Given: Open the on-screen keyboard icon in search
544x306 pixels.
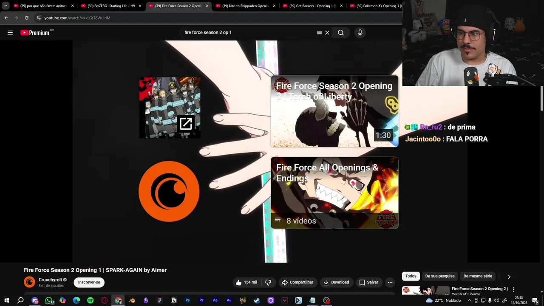Looking at the screenshot, I should [319, 33].
